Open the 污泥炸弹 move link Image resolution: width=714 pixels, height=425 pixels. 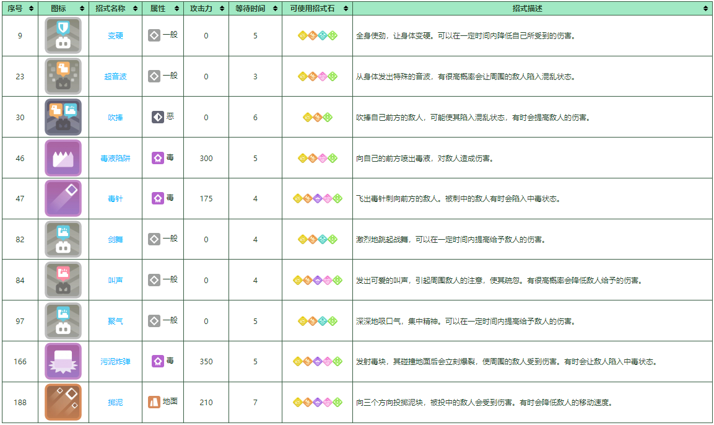coord(115,362)
